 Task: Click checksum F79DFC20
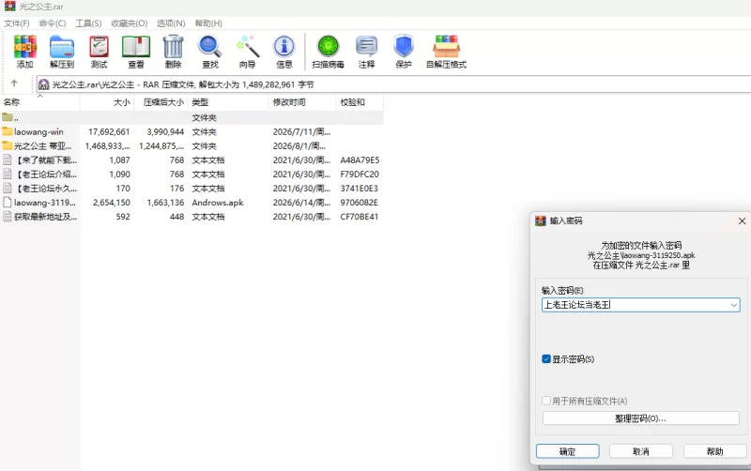[360, 175]
